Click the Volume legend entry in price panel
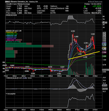Viewport: 109px width, 111px height. pyautogui.click(x=12, y=42)
